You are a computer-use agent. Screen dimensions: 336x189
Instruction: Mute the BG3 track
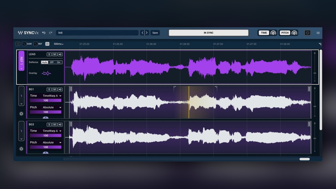55,124
